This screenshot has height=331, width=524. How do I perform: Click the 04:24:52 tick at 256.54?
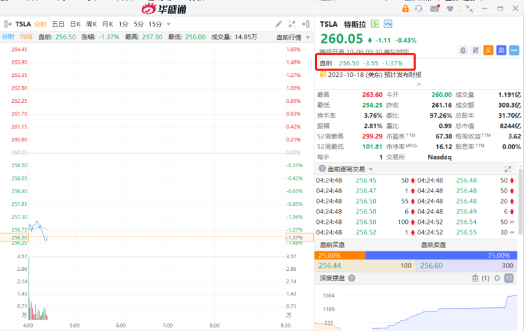tap(466, 222)
